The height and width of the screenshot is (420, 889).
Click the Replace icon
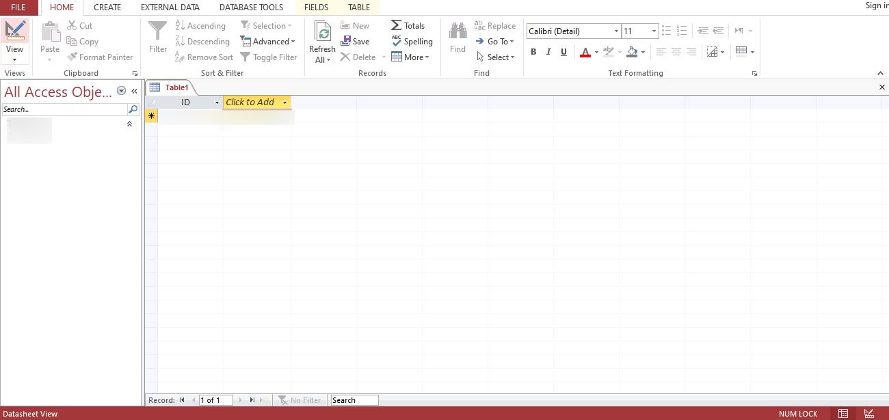(x=479, y=25)
